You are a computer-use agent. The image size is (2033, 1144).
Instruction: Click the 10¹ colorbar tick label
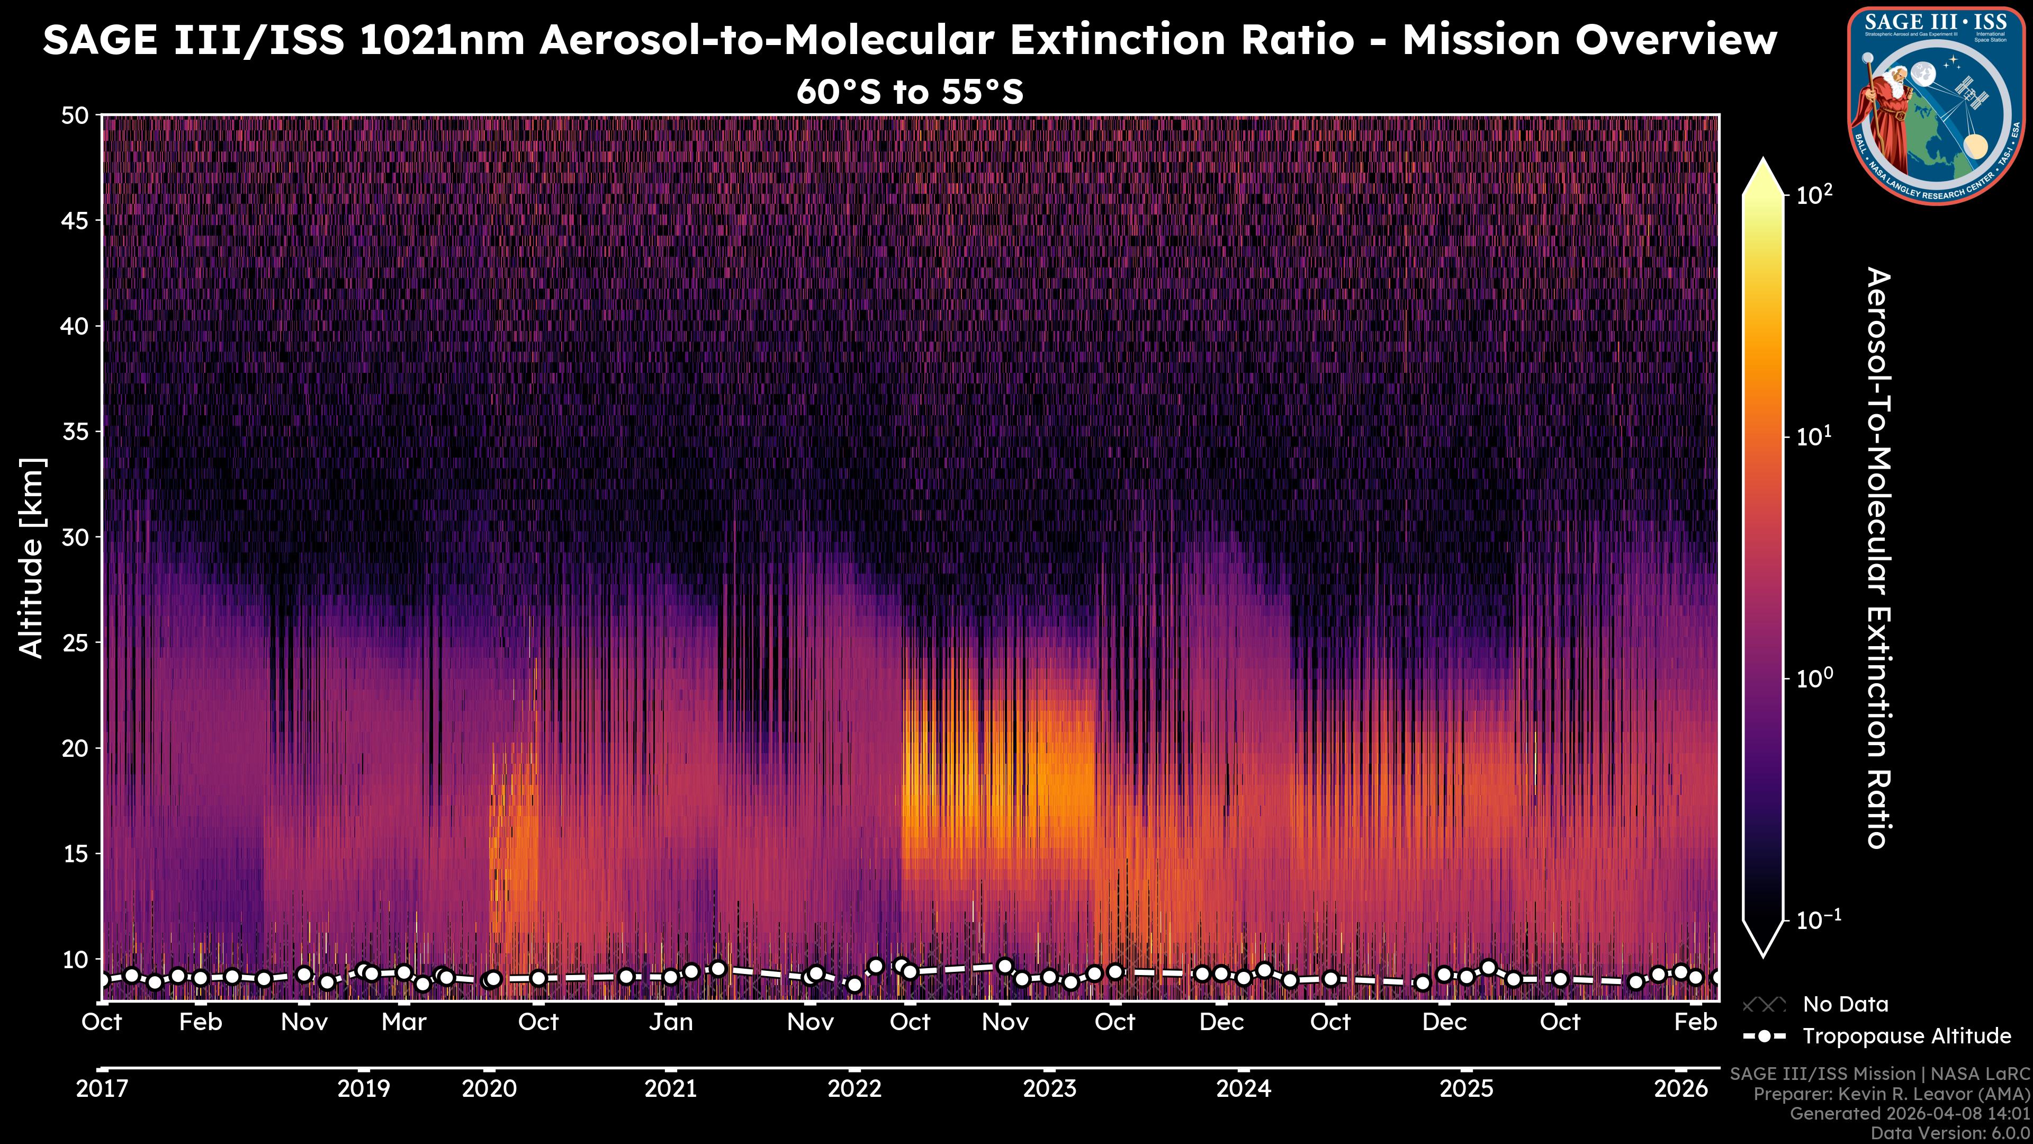click(1814, 436)
